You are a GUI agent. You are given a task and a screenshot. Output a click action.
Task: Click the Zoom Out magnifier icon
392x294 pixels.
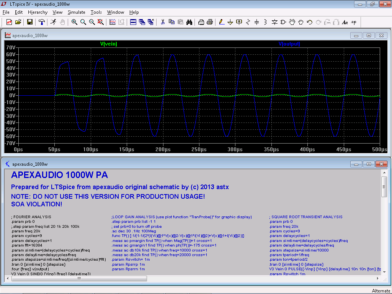(92, 22)
